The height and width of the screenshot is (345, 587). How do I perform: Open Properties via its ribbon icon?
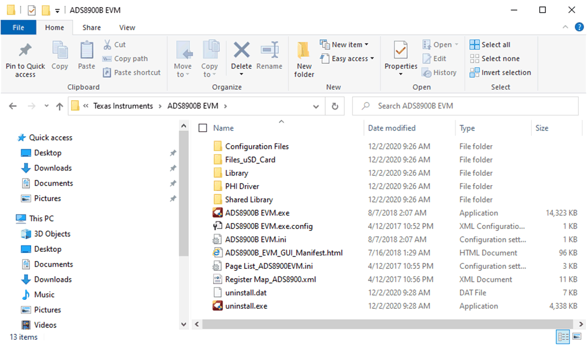(x=400, y=56)
